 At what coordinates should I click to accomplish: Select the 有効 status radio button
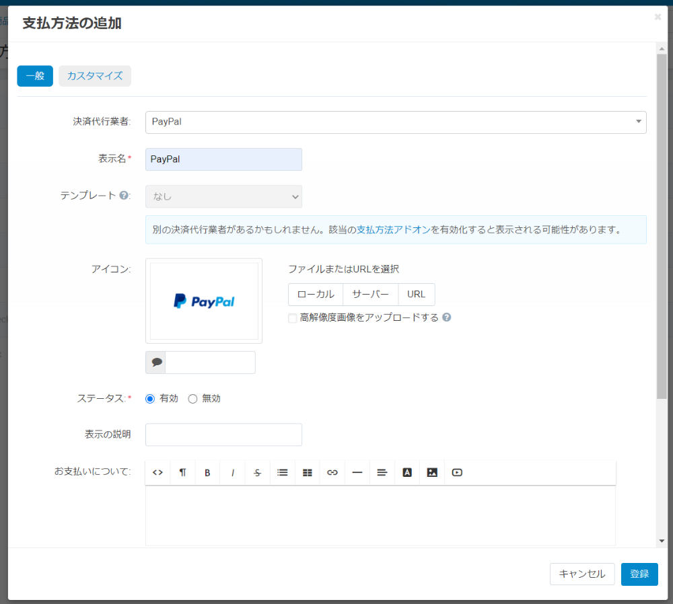[x=150, y=399]
